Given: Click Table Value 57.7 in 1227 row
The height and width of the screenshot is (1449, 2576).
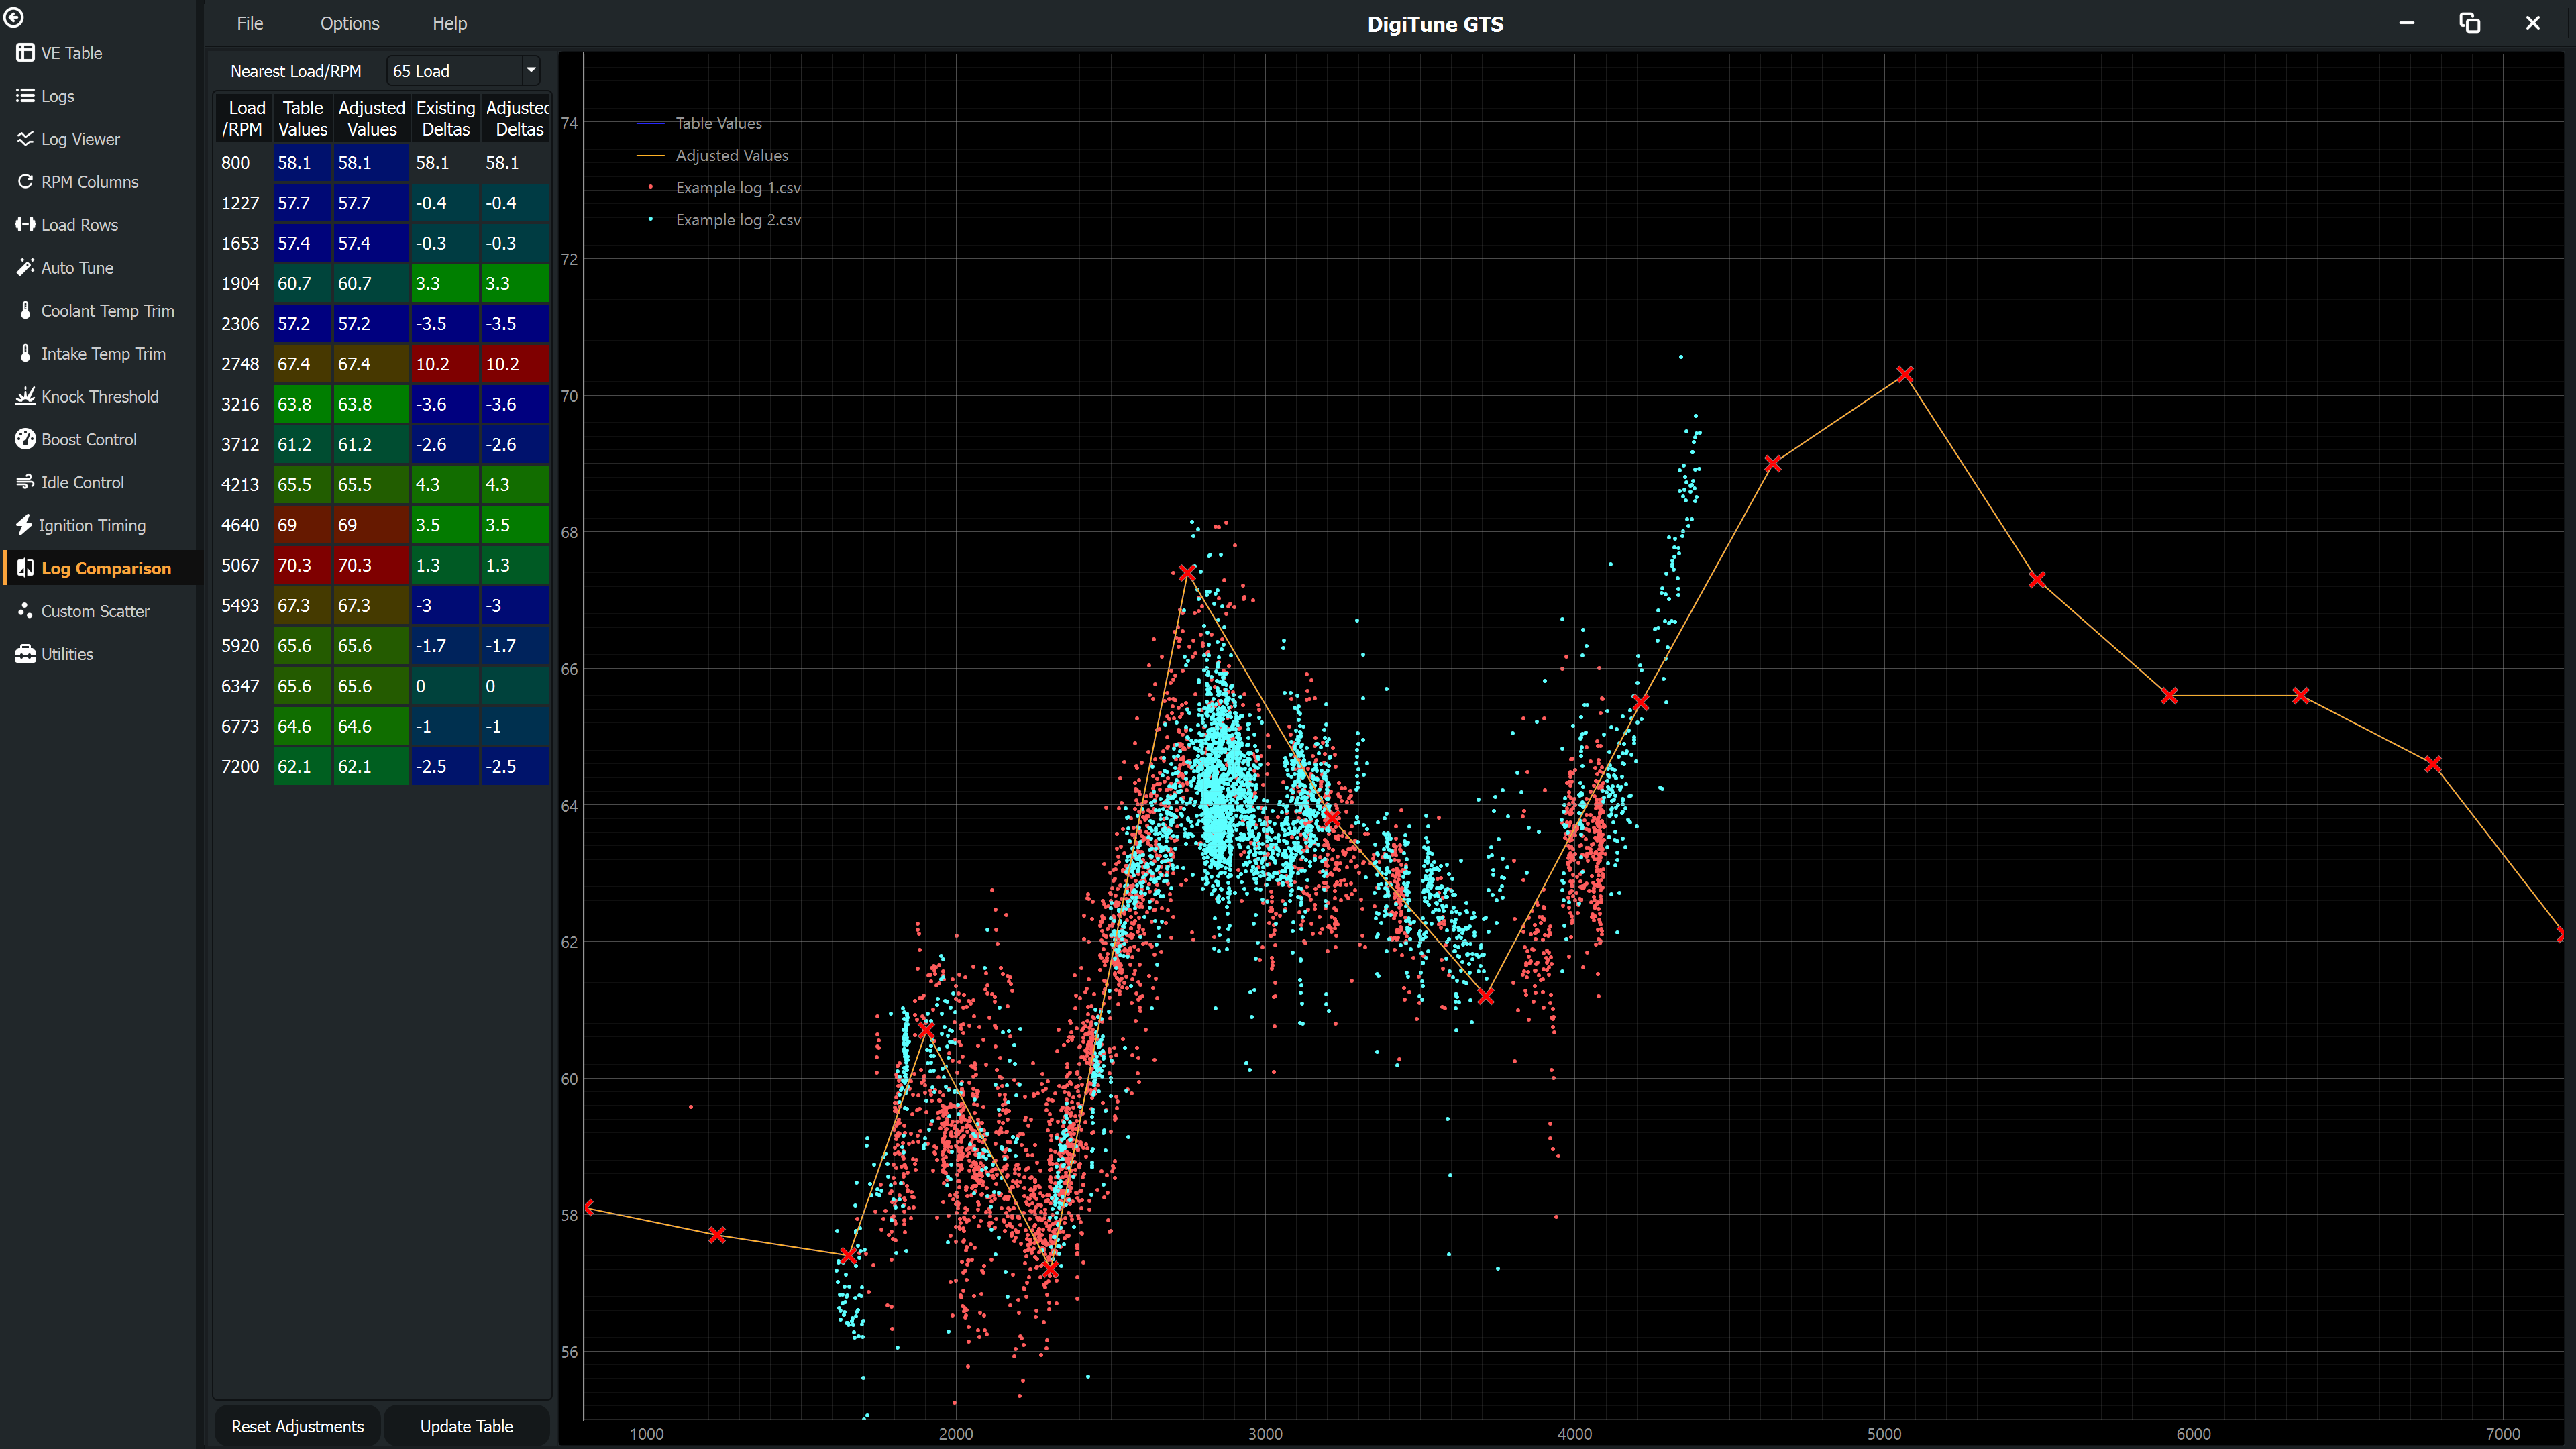Looking at the screenshot, I should pos(302,203).
